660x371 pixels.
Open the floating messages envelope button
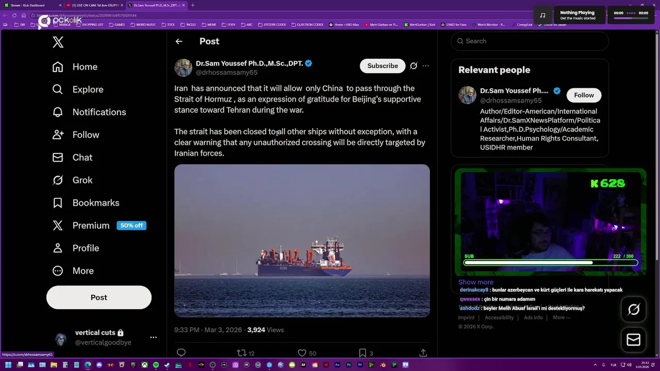(634, 340)
